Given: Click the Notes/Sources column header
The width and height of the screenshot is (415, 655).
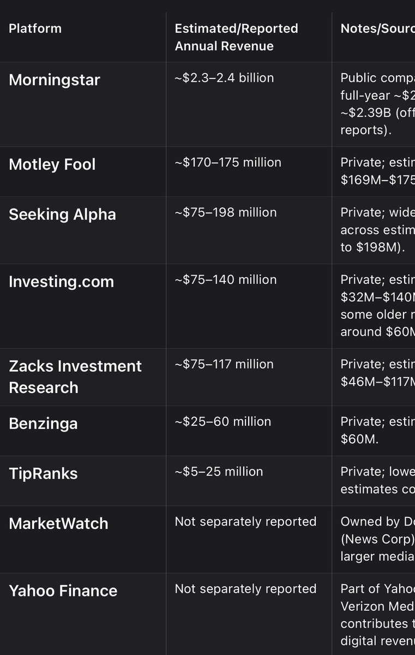Looking at the screenshot, I should click(377, 28).
